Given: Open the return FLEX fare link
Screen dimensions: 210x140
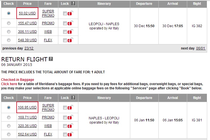Looking at the screenshot, I should pos(48,134).
